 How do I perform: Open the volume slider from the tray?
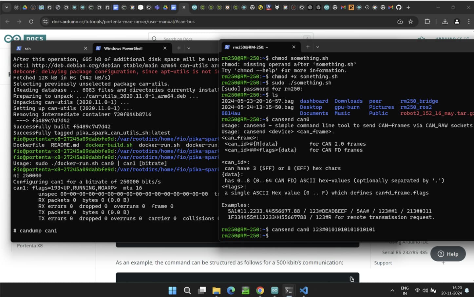(x=425, y=290)
